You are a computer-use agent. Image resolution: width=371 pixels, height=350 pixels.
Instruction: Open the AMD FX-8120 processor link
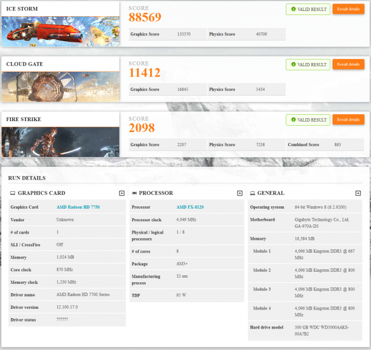190,207
